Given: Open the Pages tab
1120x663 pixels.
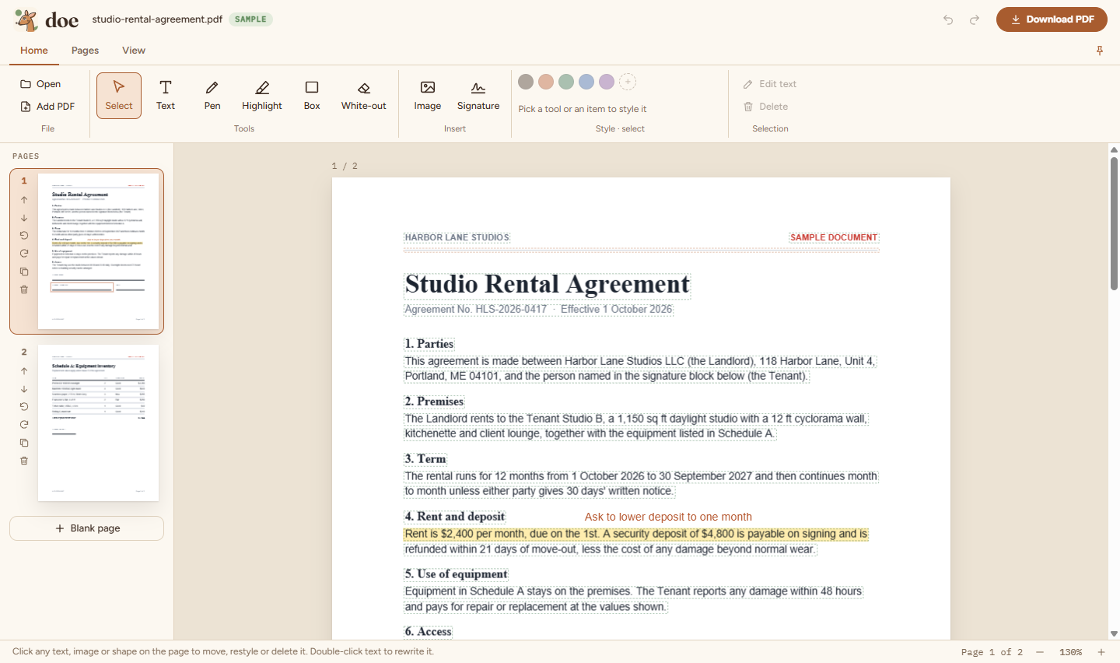Looking at the screenshot, I should tap(85, 51).
